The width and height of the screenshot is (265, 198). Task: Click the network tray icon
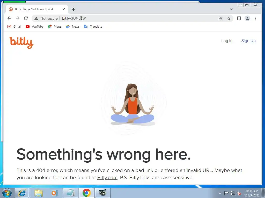click(233, 193)
